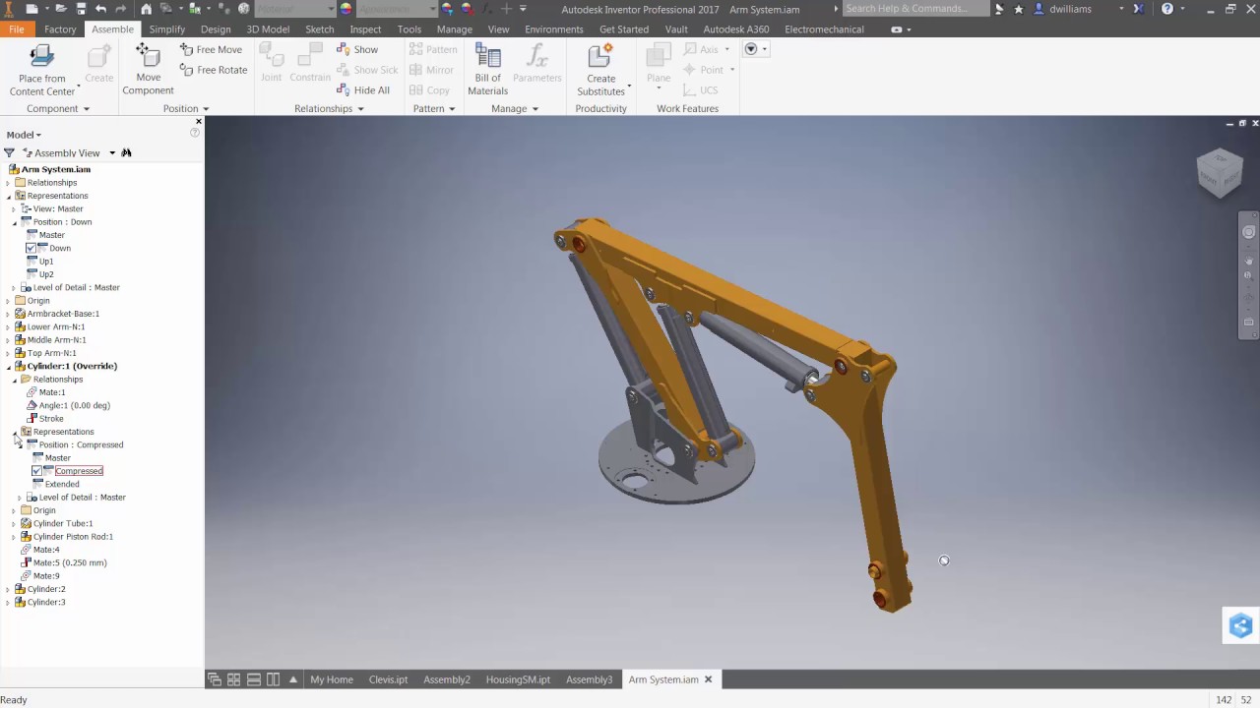This screenshot has height=708, width=1260.
Task: Click Hide All relationships
Action: pos(363,90)
